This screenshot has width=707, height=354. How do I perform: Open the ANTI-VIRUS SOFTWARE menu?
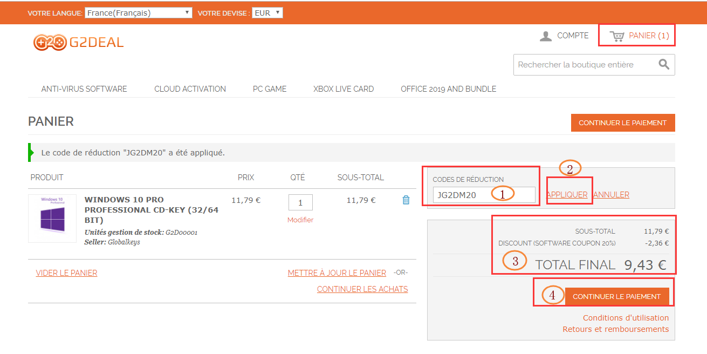coord(84,89)
